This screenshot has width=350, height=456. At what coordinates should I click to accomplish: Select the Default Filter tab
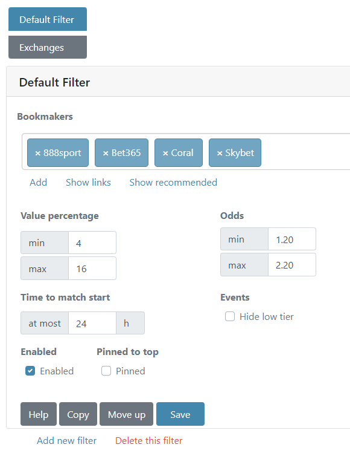pyautogui.click(x=48, y=19)
